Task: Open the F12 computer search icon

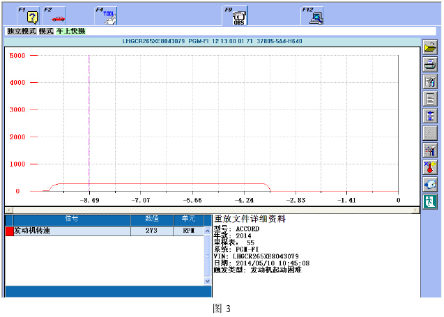Action: click(x=312, y=16)
